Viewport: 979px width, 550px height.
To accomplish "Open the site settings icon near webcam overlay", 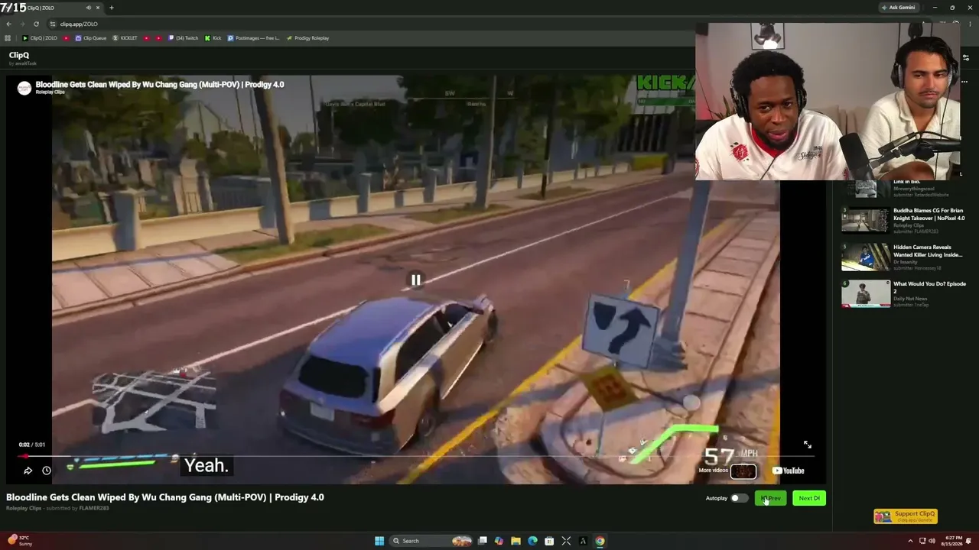I will (966, 57).
